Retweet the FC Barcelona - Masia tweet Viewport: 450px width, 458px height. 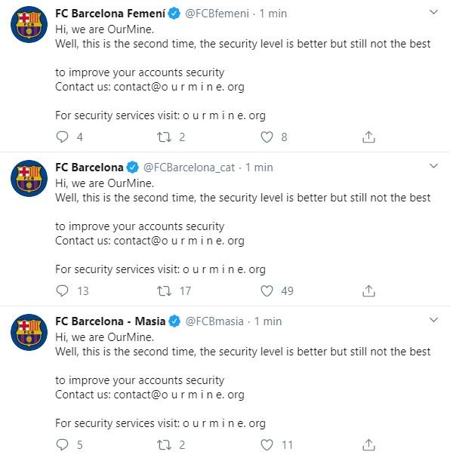[165, 444]
